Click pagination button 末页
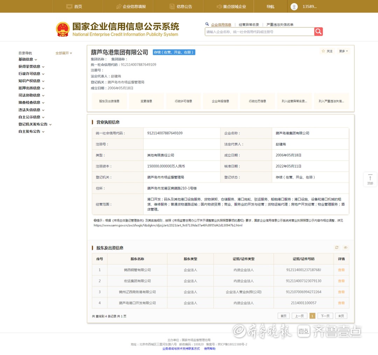The height and width of the screenshot is (355, 378). click(x=341, y=316)
